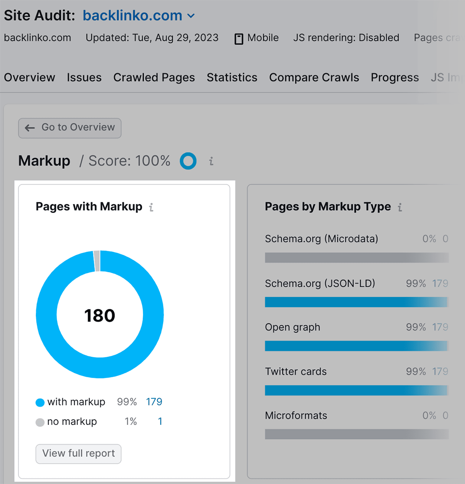The image size is (465, 484).
Task: Click the blue 'with markup' legend dot
Action: [x=40, y=402]
